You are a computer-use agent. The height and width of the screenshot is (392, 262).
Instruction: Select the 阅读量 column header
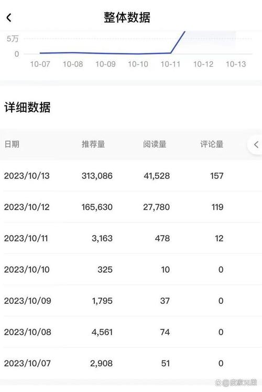click(x=155, y=144)
